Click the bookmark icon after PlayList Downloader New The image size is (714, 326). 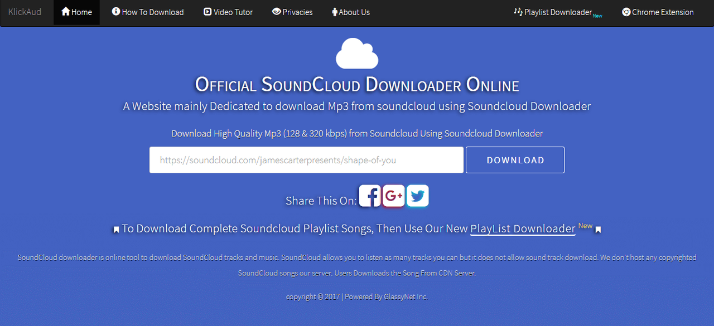598,230
